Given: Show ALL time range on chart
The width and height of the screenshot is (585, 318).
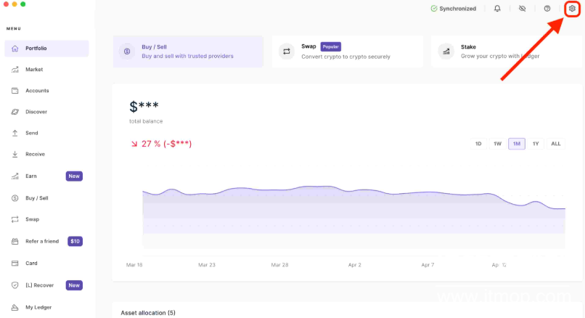Looking at the screenshot, I should click(x=555, y=144).
